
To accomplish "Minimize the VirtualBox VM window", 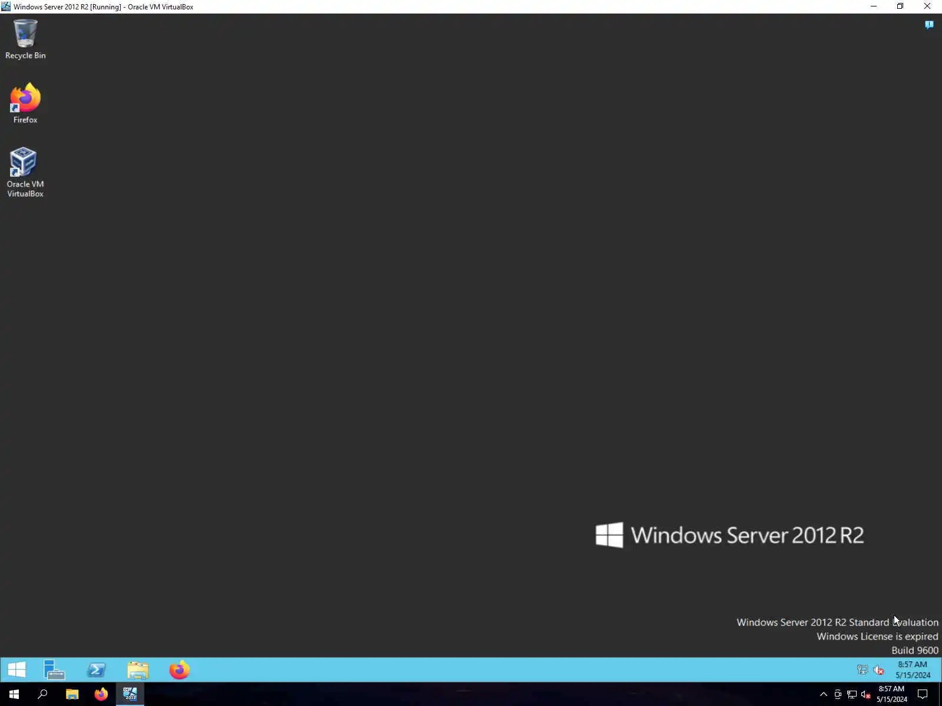I will click(874, 6).
